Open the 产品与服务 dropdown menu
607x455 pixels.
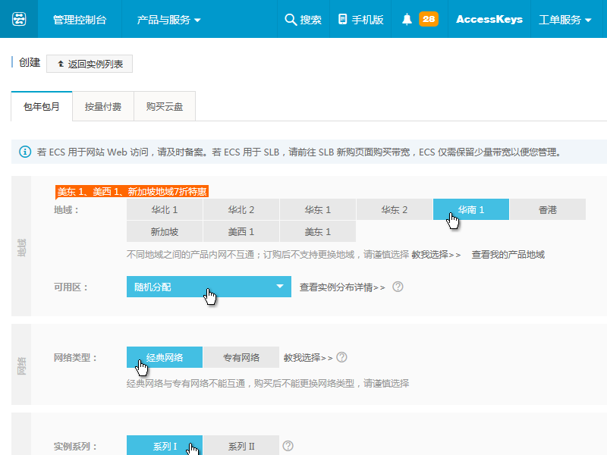(168, 20)
